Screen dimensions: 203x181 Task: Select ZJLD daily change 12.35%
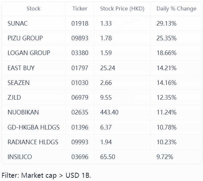167,97
